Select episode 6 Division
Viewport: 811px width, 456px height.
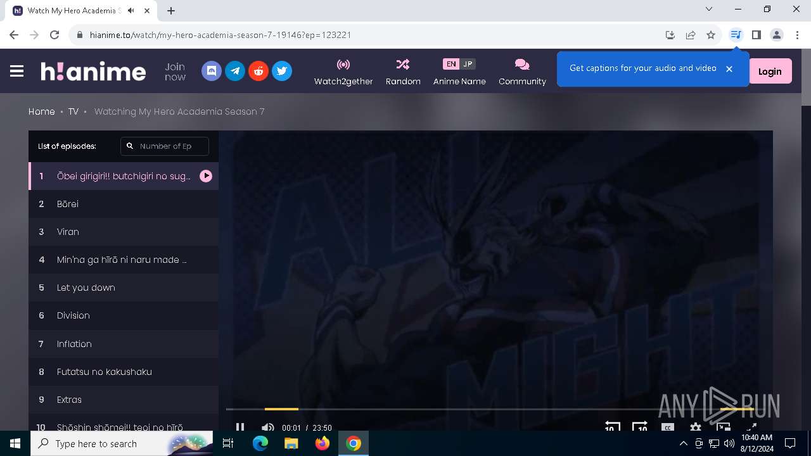click(124, 315)
